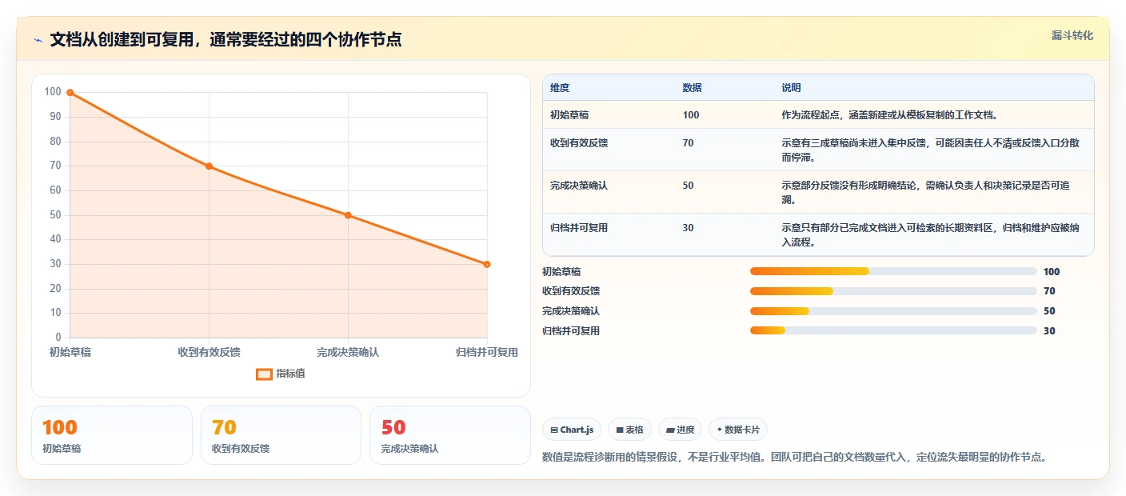Click the description starting 作为流程起点
Screen dimensions: 1126x496
(889, 115)
